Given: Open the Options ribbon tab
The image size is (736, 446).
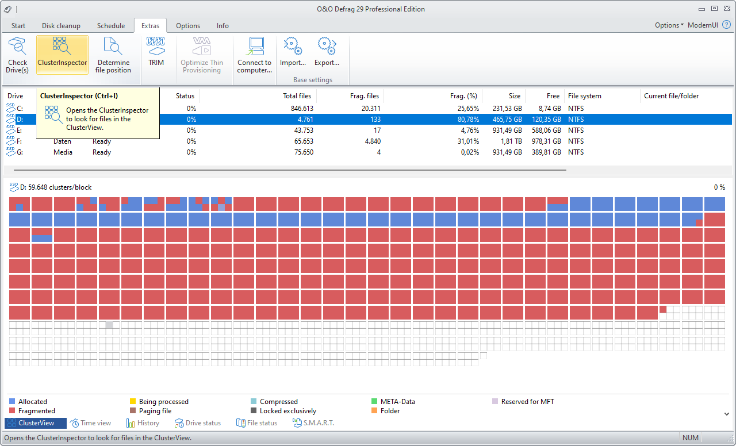Looking at the screenshot, I should click(x=188, y=25).
